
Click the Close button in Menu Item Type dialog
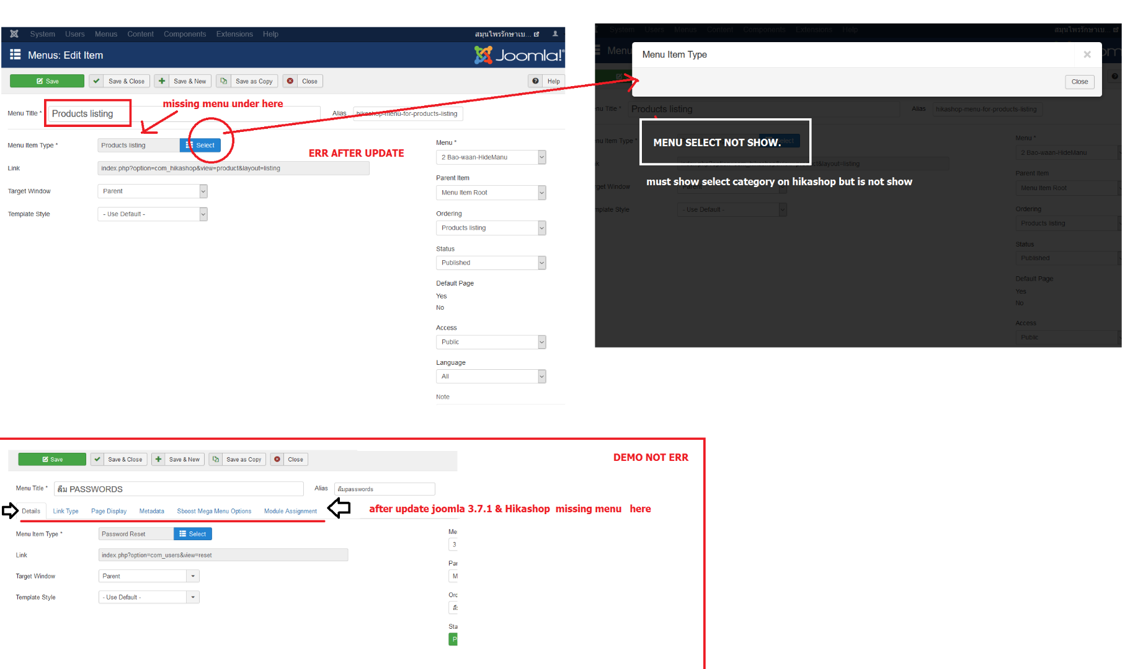pyautogui.click(x=1080, y=82)
